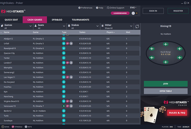191x129 pixels.
Task: Sort by Name column header
Action: [6, 32]
